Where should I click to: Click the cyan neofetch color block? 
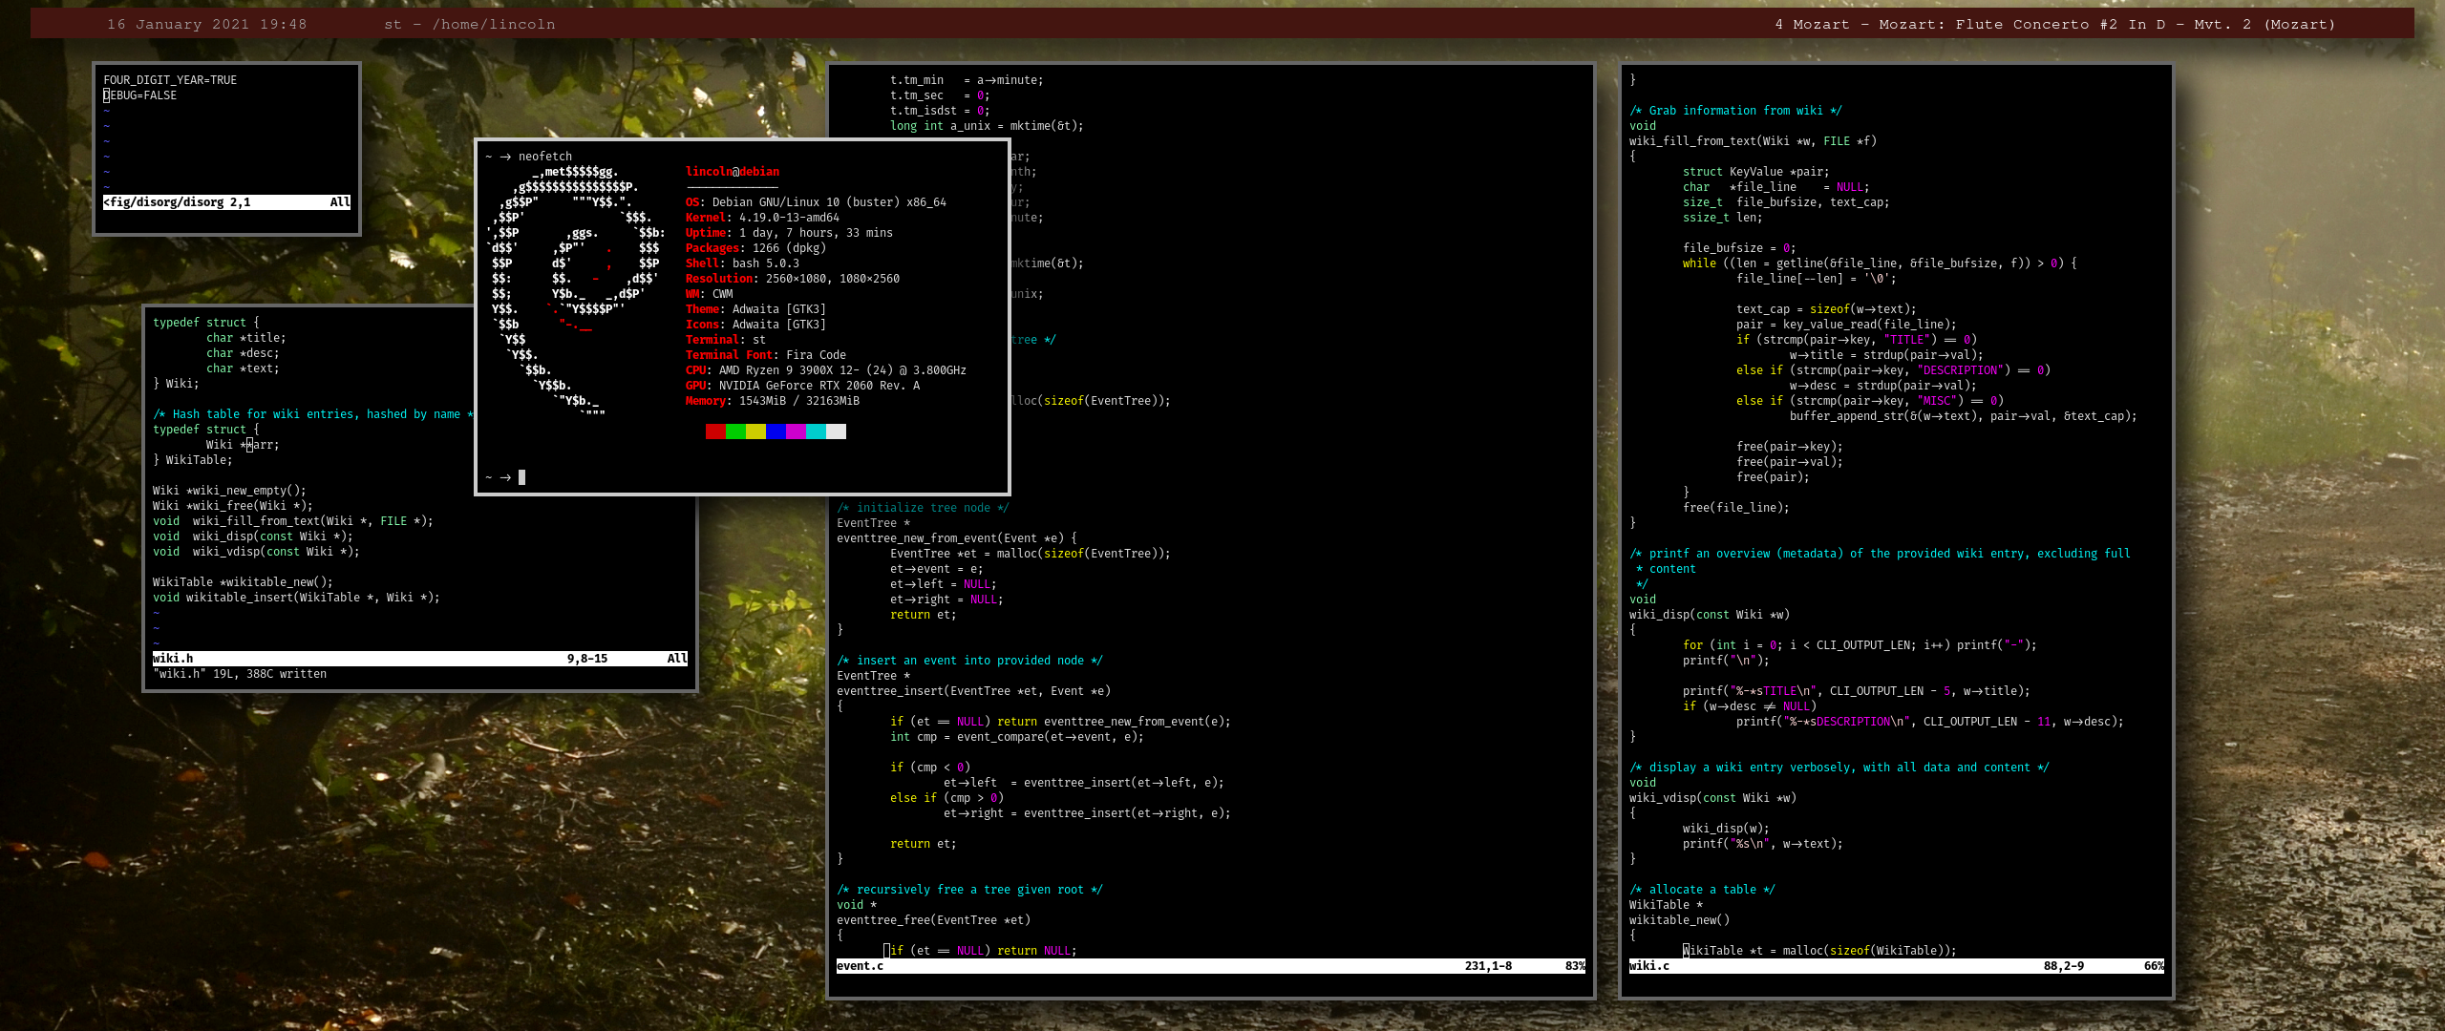pyautogui.click(x=816, y=431)
